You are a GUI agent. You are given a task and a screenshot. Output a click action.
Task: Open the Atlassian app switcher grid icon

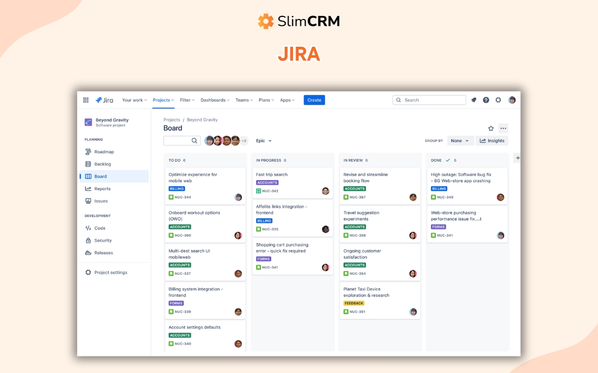pyautogui.click(x=86, y=99)
